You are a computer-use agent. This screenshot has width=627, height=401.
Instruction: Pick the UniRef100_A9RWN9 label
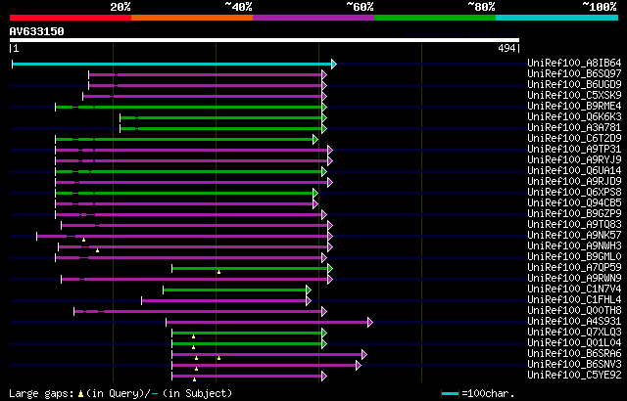tap(574, 279)
